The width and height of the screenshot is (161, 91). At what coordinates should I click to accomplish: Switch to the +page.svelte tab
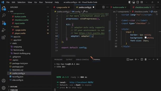point(62,7)
